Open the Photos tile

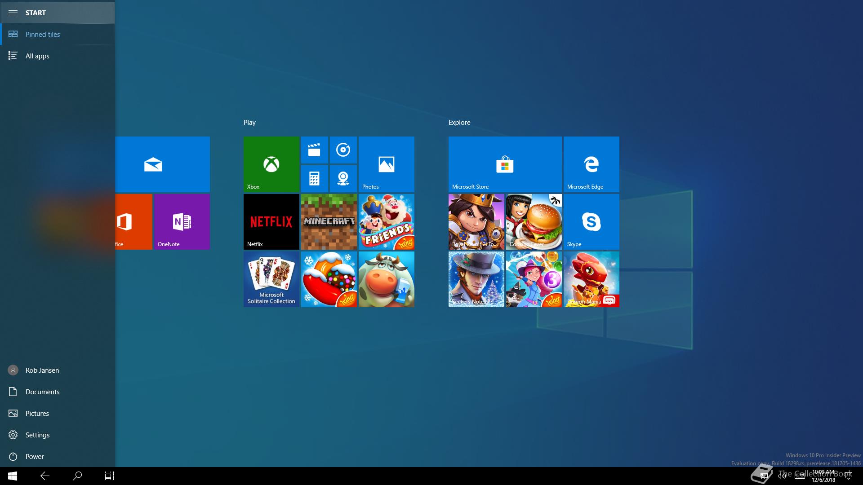(x=386, y=164)
